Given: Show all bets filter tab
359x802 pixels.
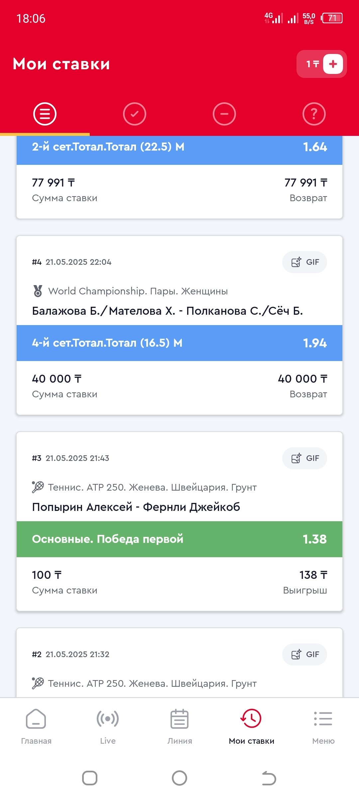Looking at the screenshot, I should pos(45,114).
